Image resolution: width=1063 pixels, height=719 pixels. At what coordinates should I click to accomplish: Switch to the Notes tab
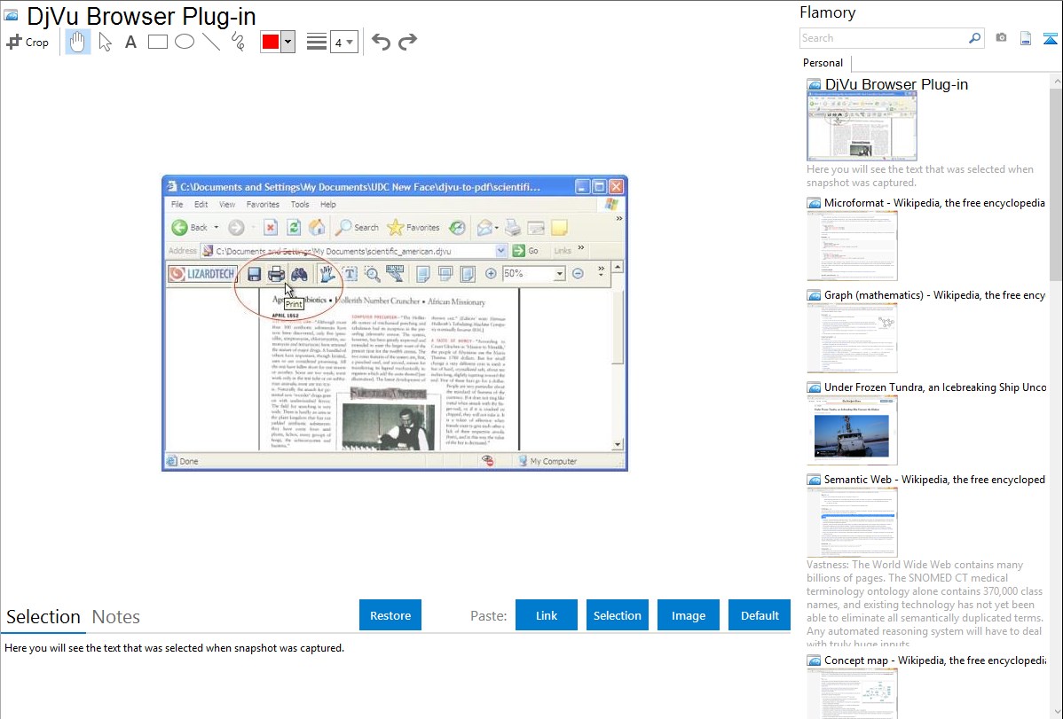(x=116, y=617)
